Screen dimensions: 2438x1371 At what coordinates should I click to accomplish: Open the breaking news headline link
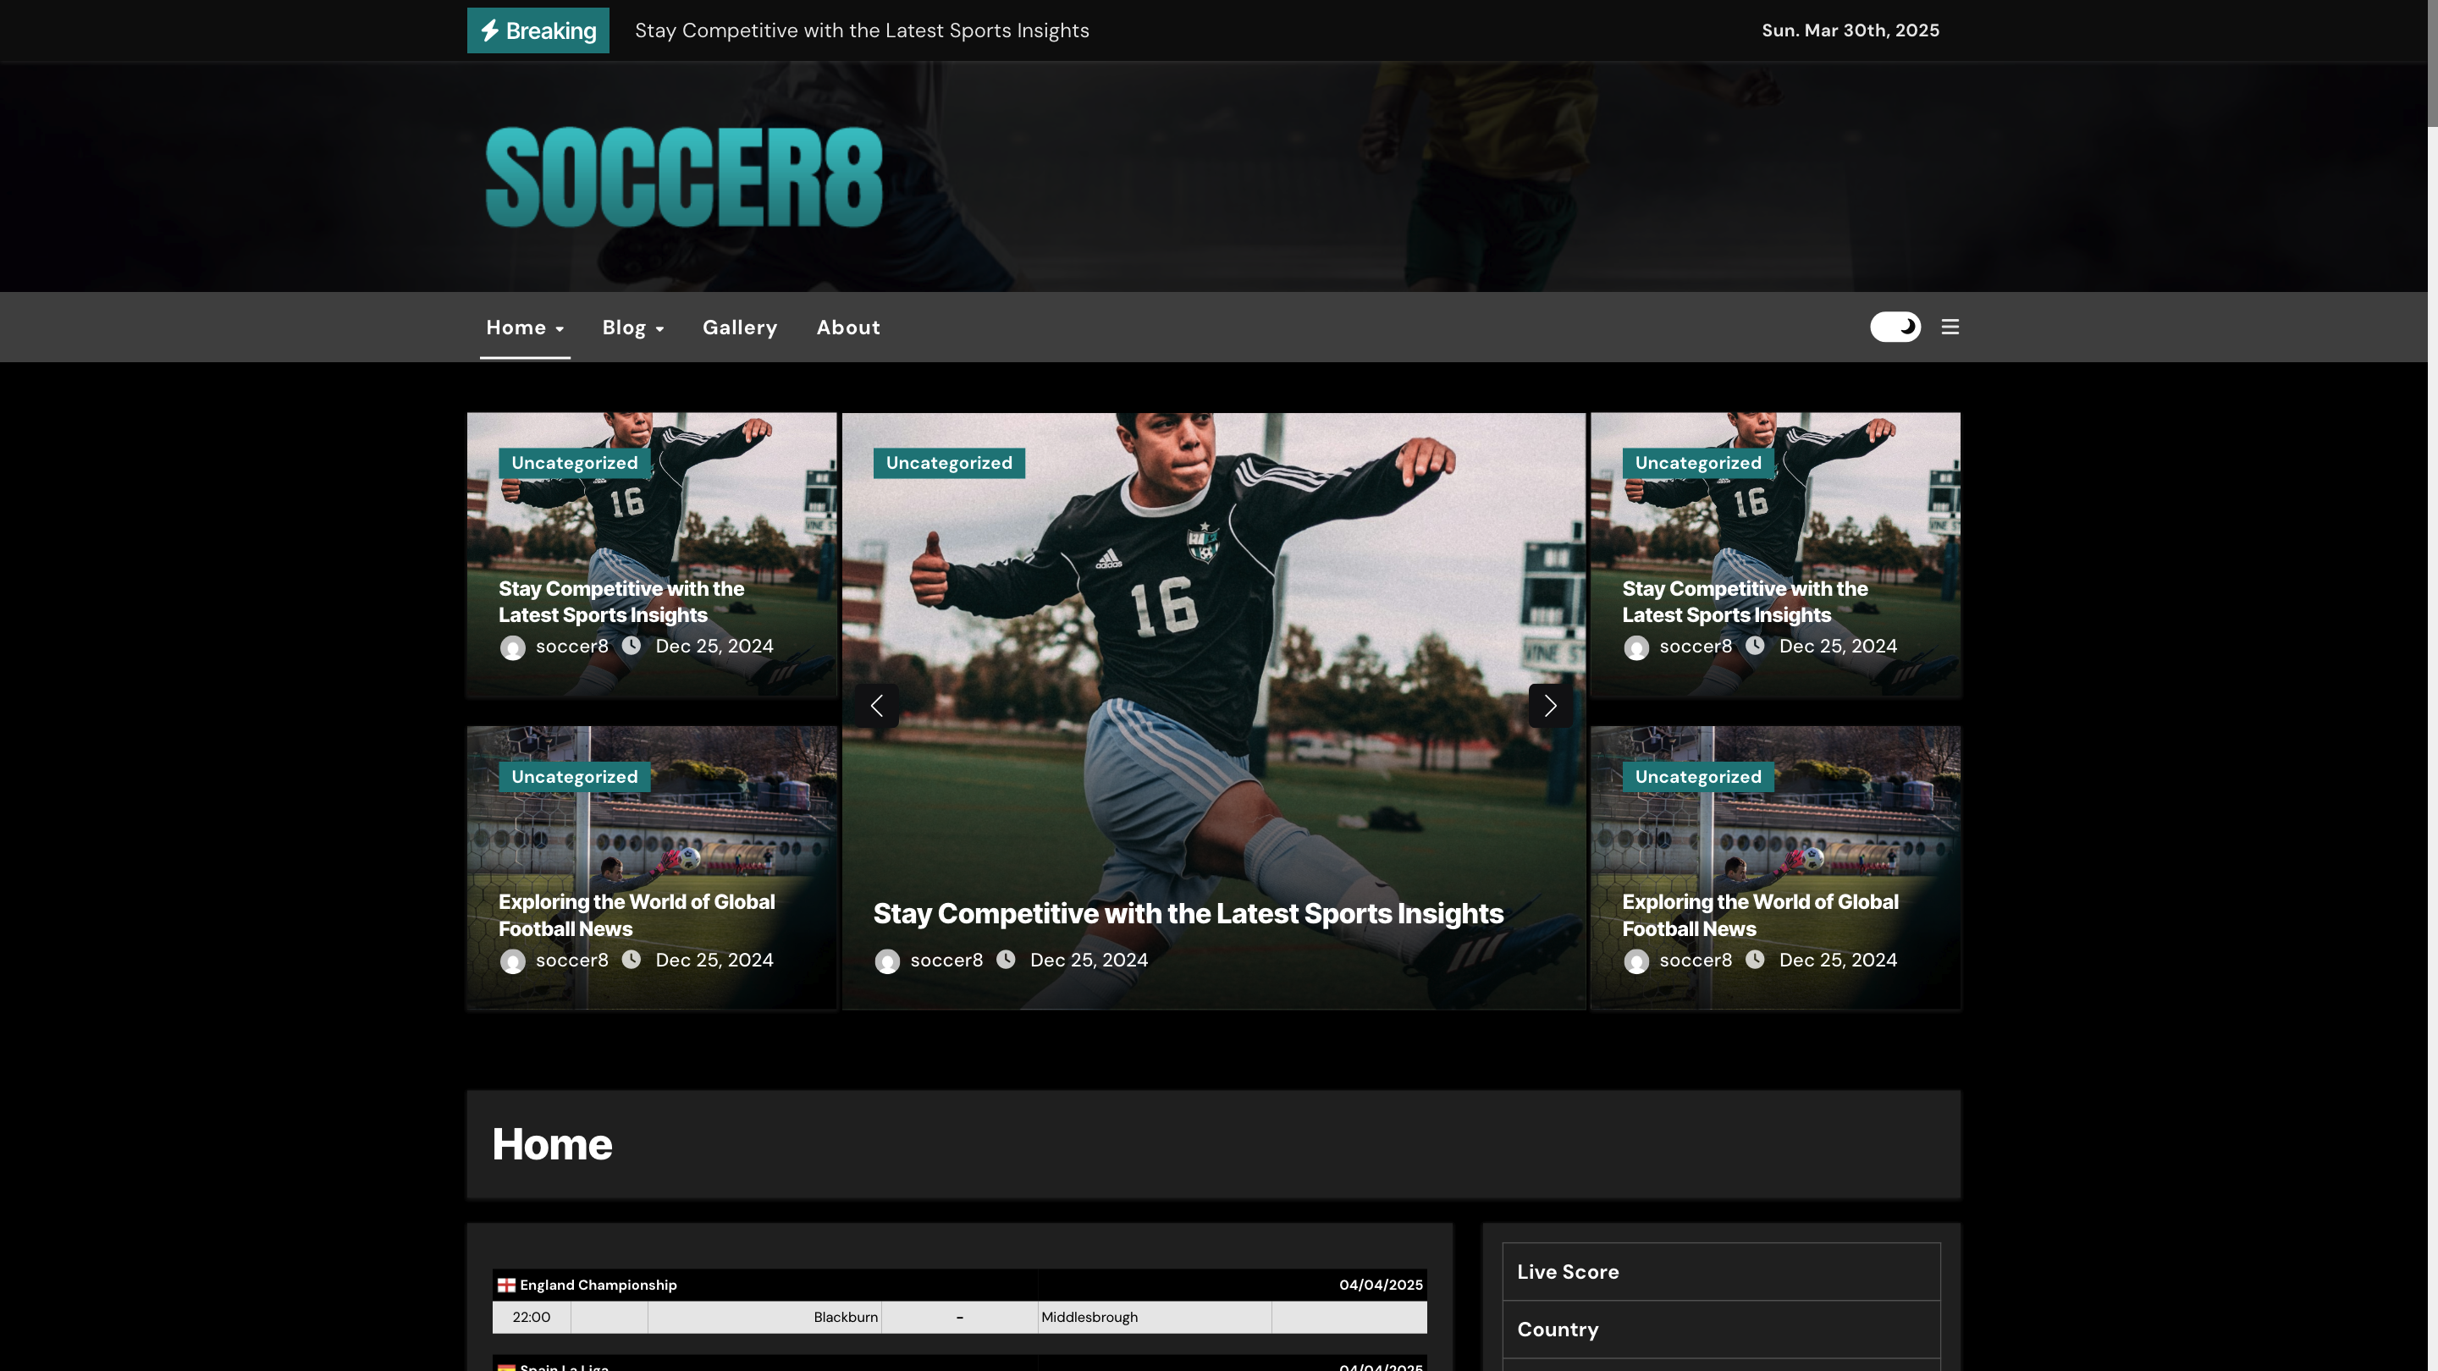click(861, 30)
